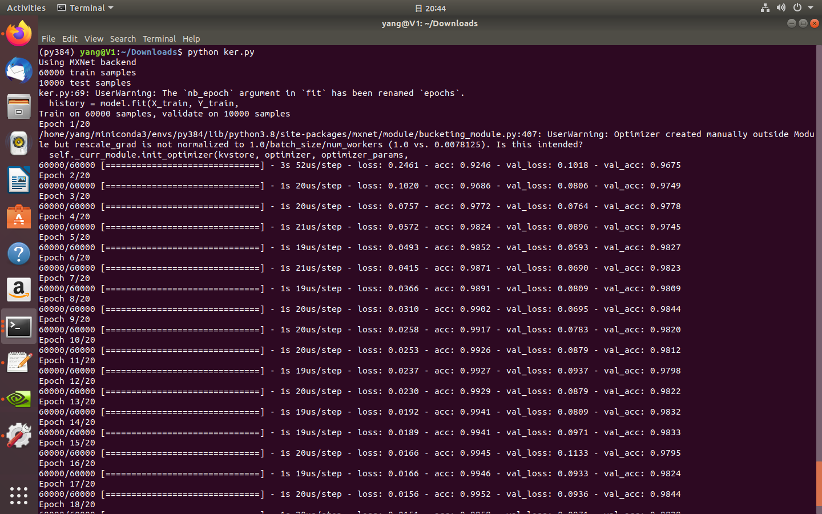Open Firefox from the dock
The height and width of the screenshot is (514, 822).
coord(19,34)
